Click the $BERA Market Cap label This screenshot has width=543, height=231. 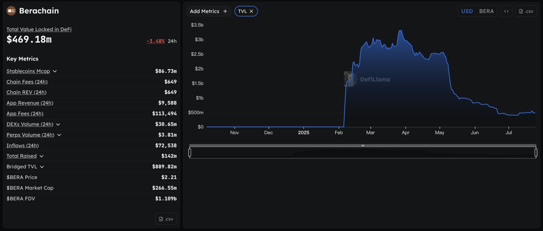pos(30,188)
